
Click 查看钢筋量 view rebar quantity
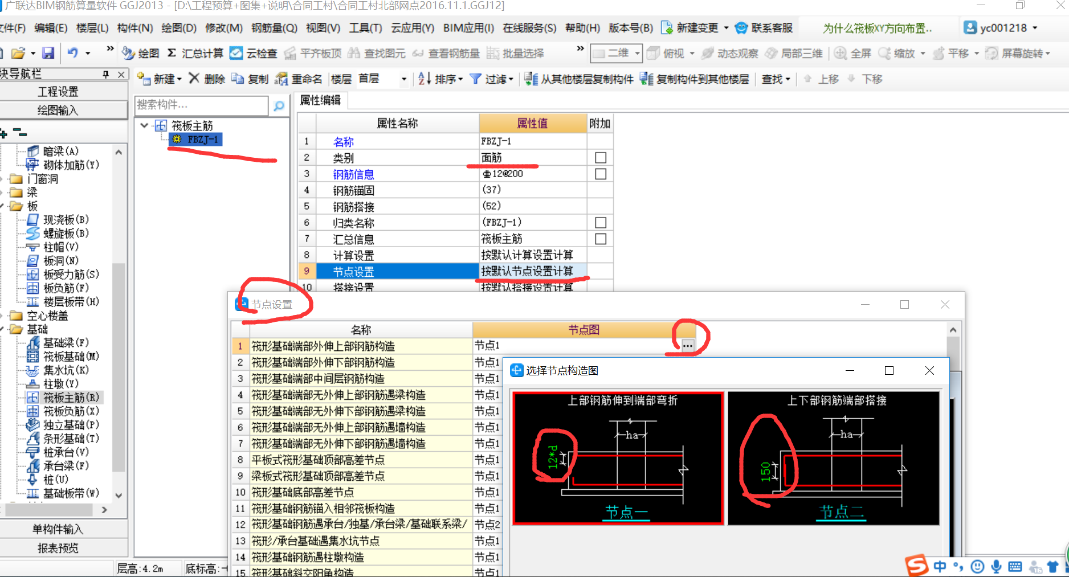click(x=446, y=53)
